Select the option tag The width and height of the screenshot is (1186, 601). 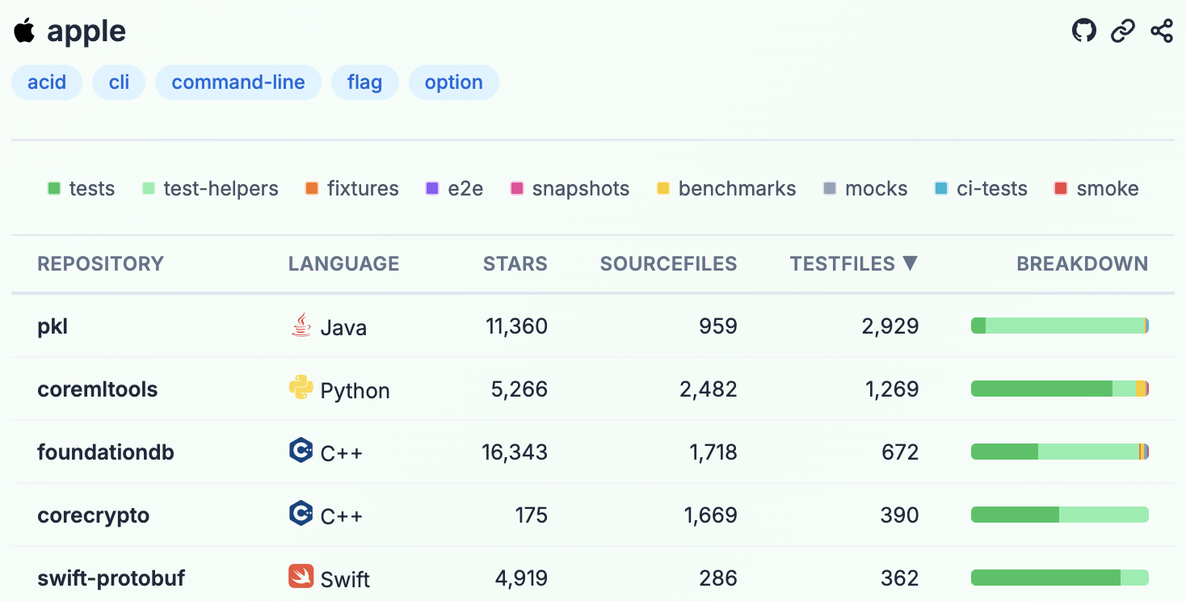[x=454, y=82]
